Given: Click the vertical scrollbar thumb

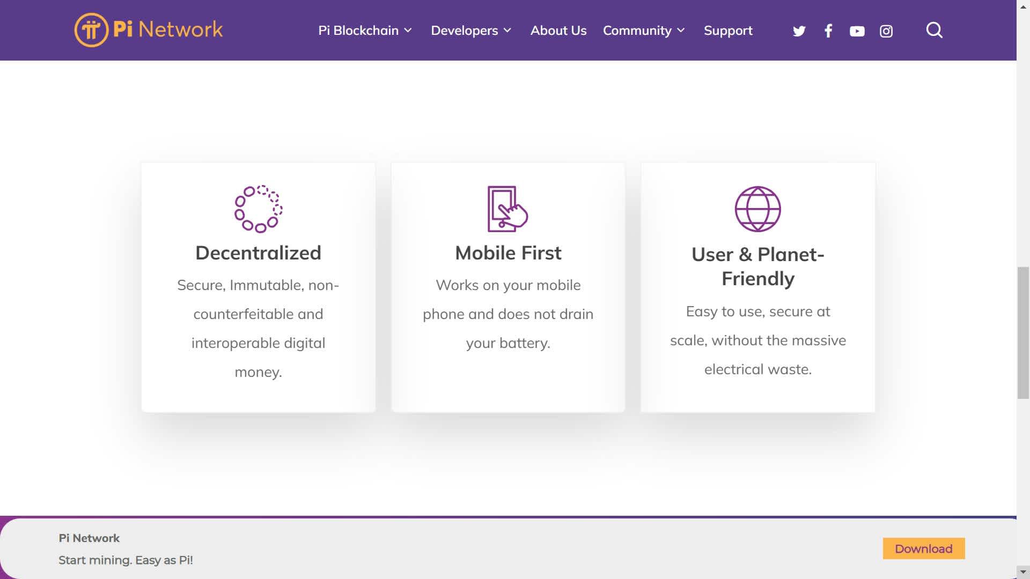Looking at the screenshot, I should tap(1023, 332).
